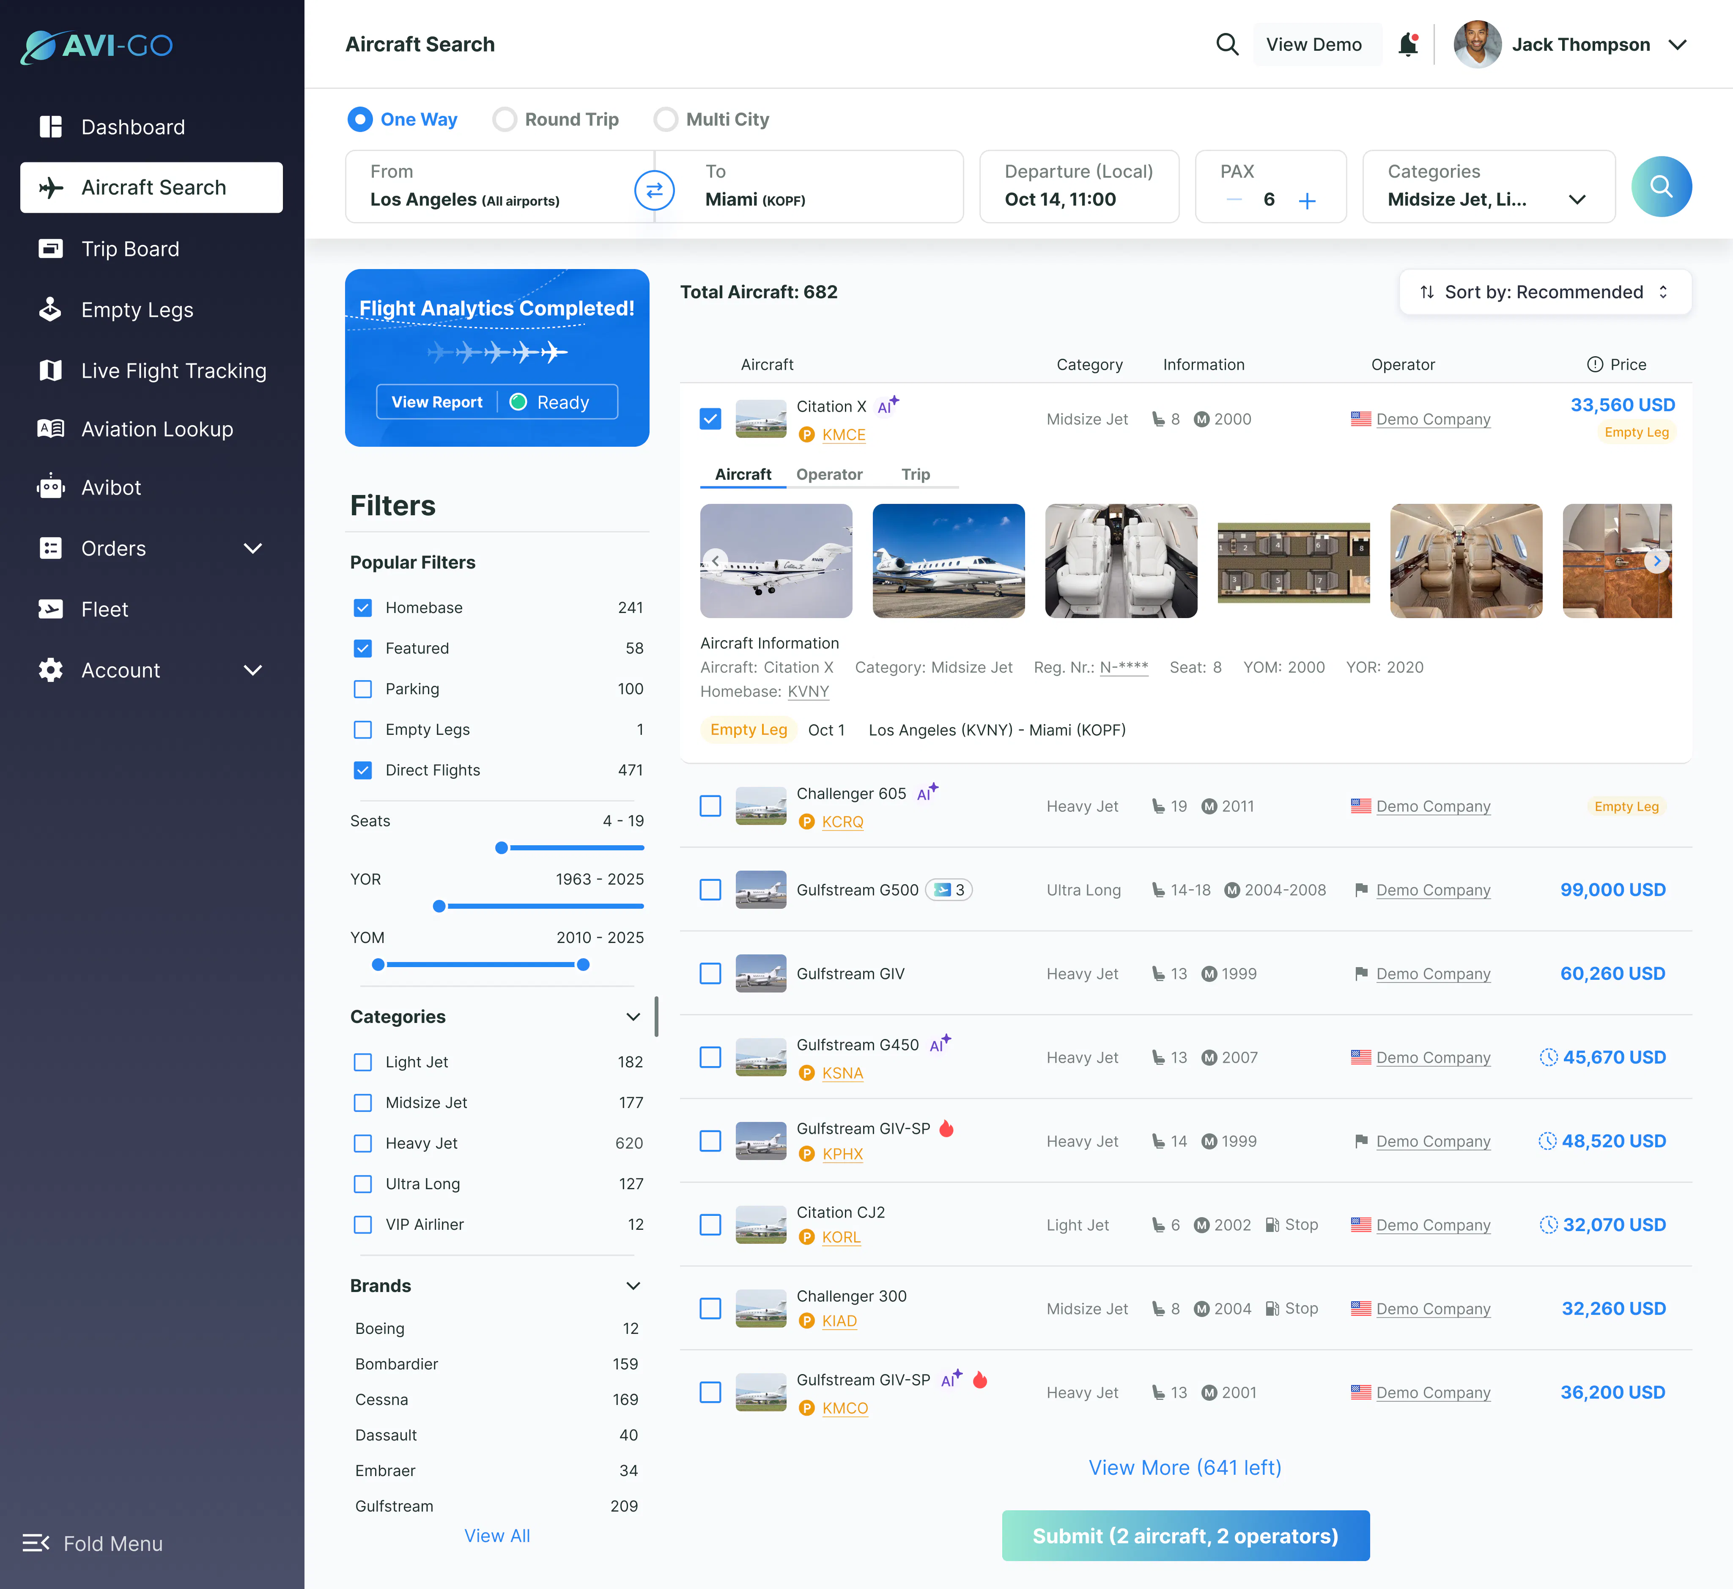This screenshot has height=1589, width=1733.
Task: Deselect Citation X aircraft row
Action: pos(710,419)
